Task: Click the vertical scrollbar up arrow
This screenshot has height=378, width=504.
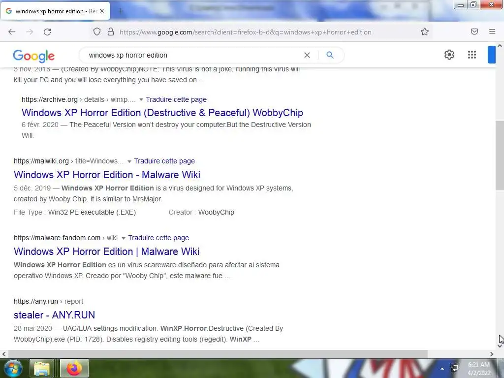Action: click(x=500, y=46)
